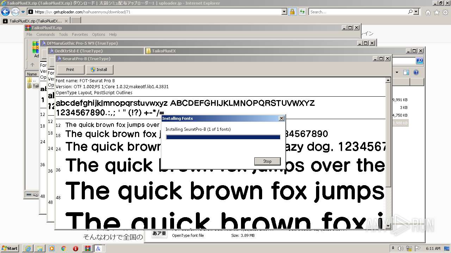Open the Help menu in WinRAR

point(113,34)
